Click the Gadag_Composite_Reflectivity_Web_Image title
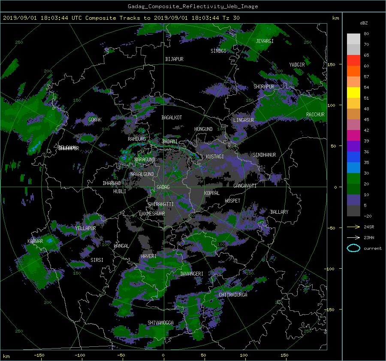Image resolution: width=386 pixels, height=361 pixels. pos(193,6)
